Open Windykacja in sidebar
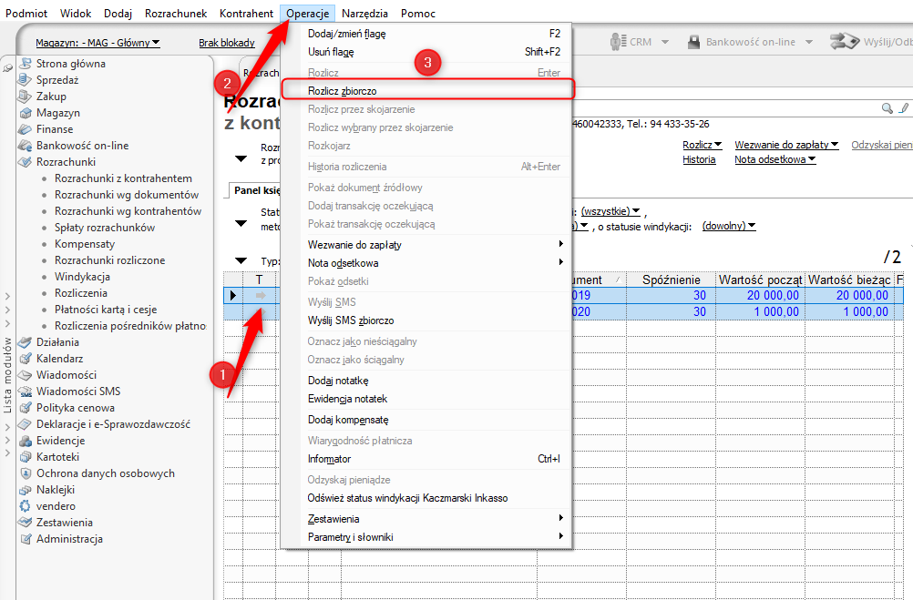This screenshot has height=600, width=913. (82, 277)
